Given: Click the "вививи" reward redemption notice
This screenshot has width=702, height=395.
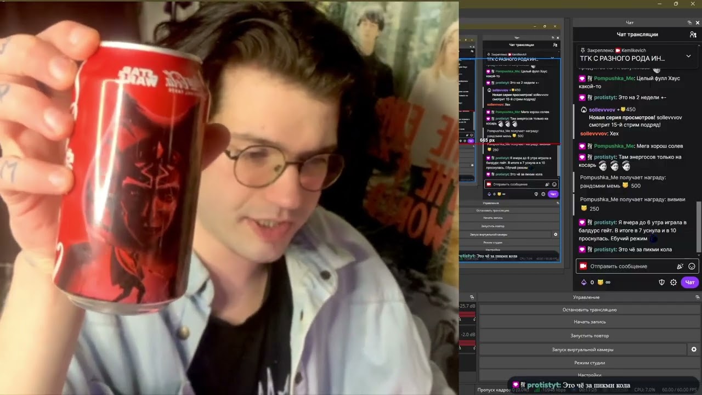Looking at the screenshot, I should 633,204.
